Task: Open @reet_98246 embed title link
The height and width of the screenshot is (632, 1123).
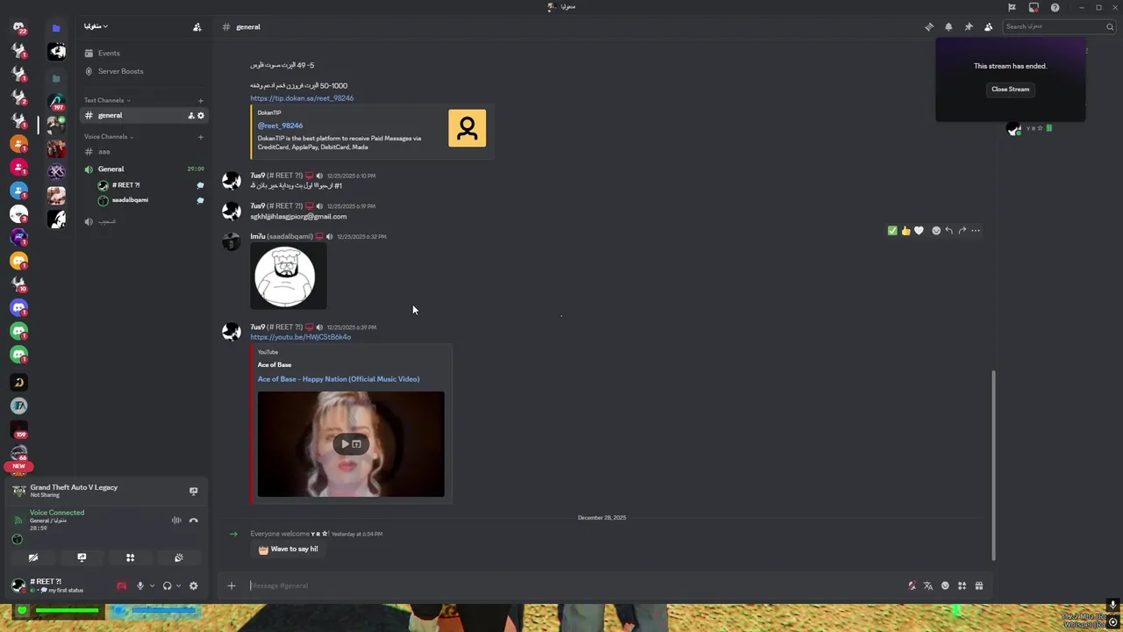Action: coord(280,126)
